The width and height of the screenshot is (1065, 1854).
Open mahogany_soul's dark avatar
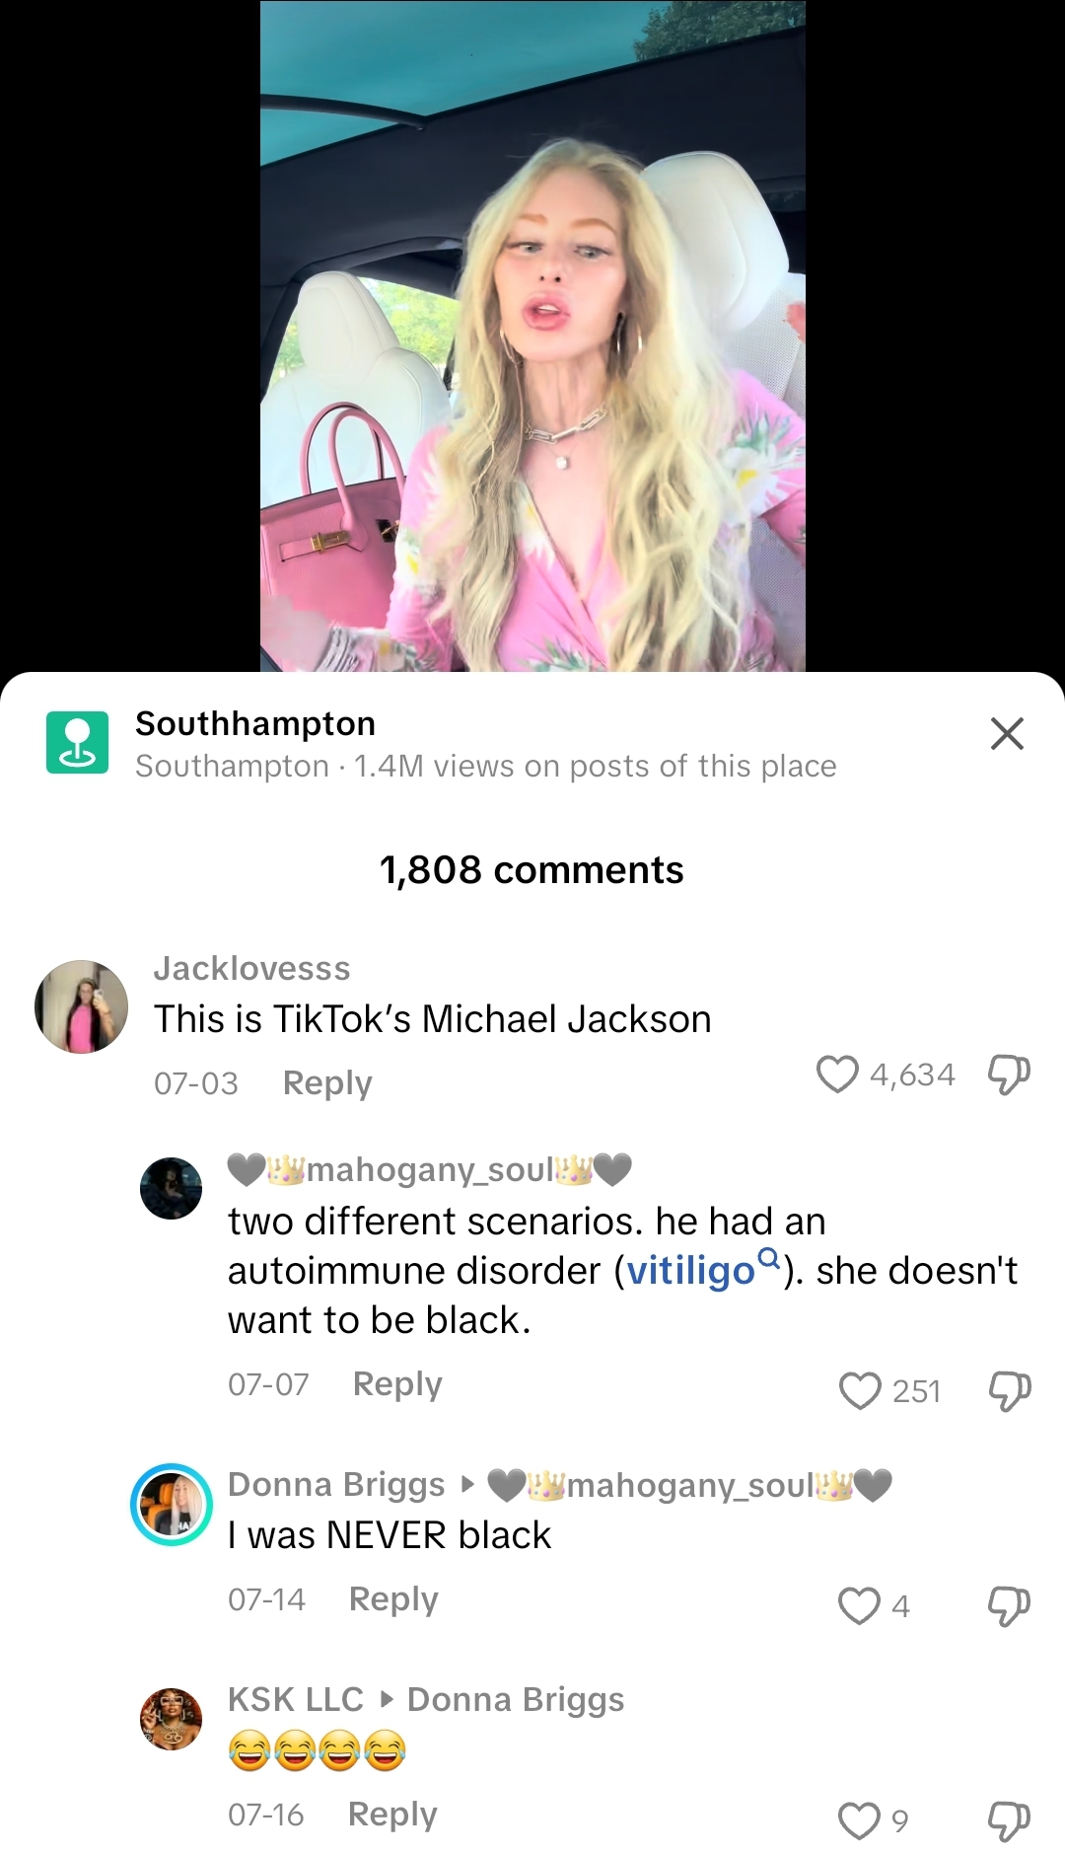(171, 1188)
